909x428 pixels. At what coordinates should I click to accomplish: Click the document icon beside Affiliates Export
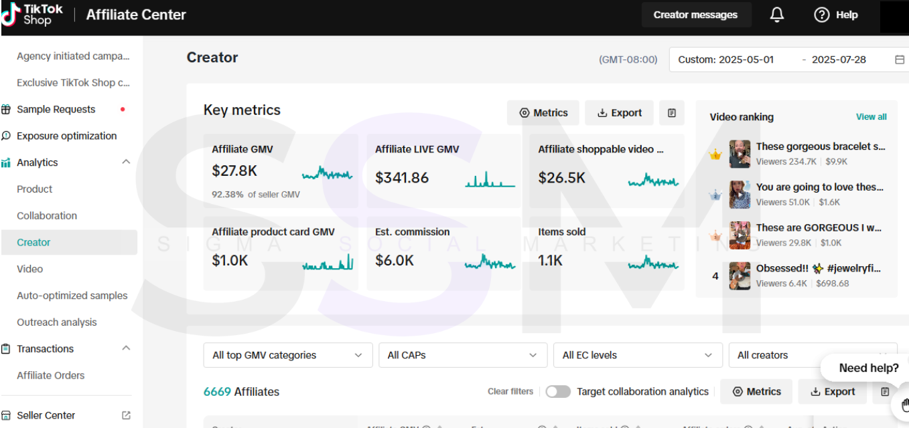885,392
